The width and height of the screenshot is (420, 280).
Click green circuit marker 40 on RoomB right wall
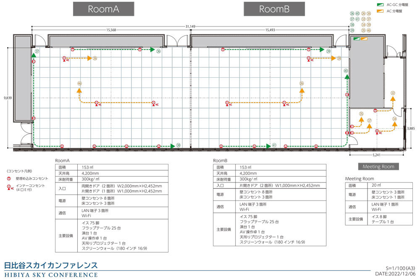click(x=346, y=71)
